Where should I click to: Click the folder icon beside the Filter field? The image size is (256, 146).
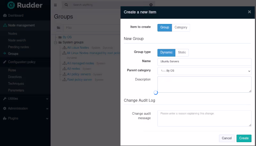coord(59,28)
